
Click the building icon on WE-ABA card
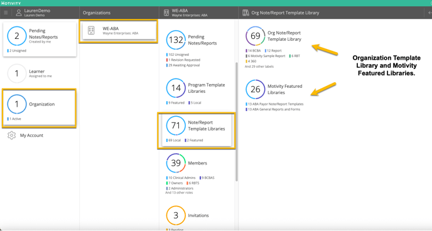coord(91,31)
